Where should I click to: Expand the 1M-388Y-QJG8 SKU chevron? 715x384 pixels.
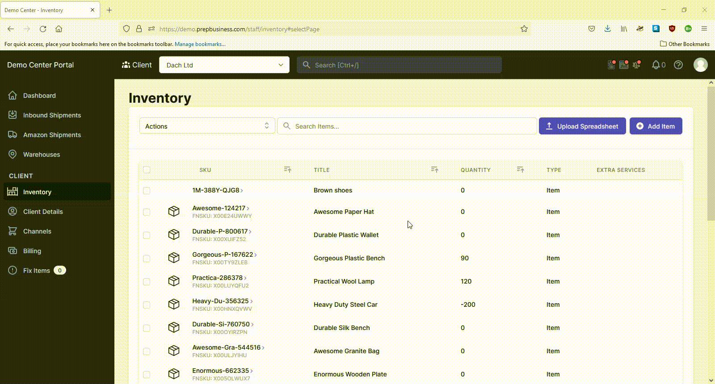pyautogui.click(x=242, y=191)
